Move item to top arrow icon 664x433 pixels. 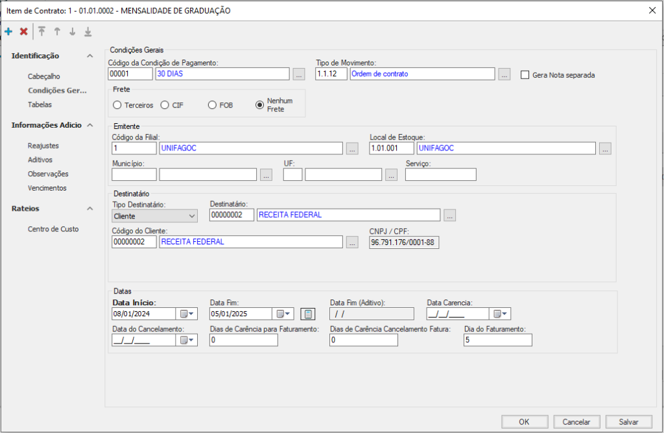click(x=42, y=31)
